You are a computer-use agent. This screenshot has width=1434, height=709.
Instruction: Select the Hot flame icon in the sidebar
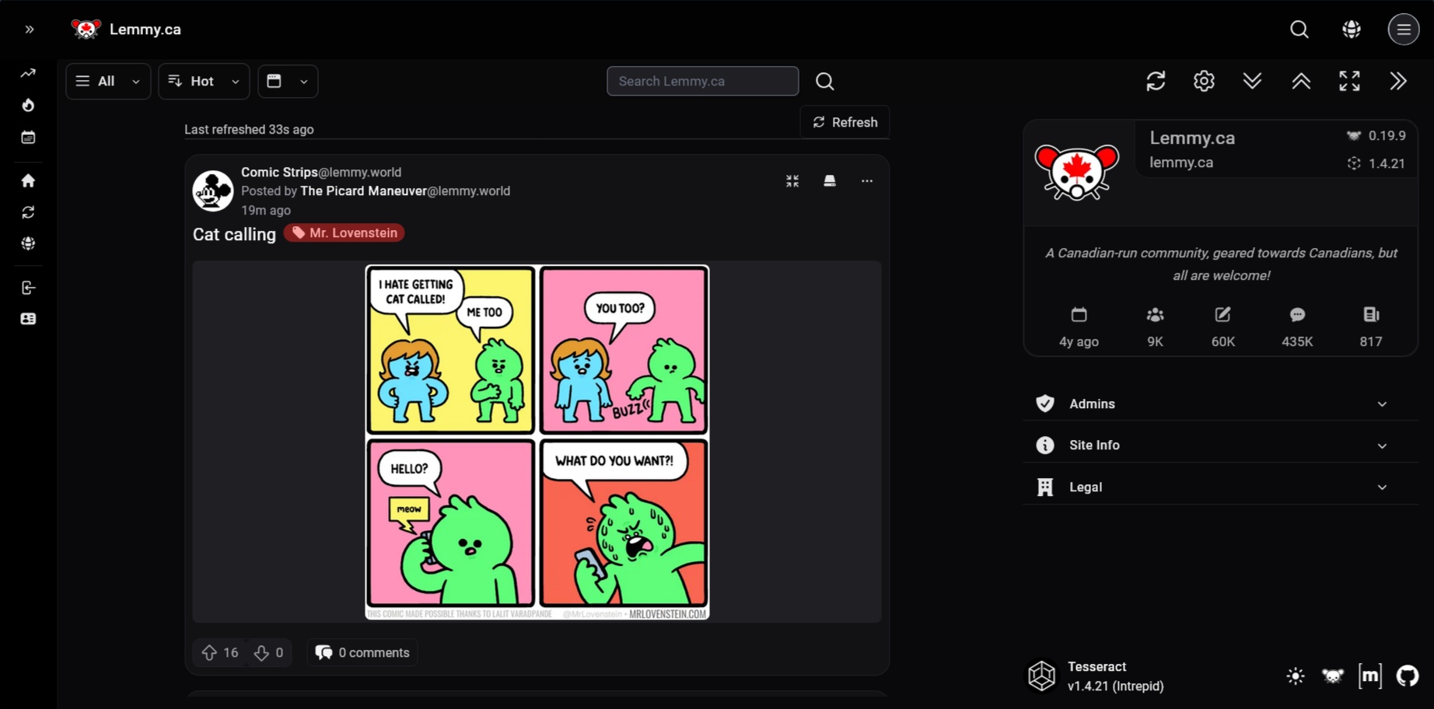click(x=28, y=105)
